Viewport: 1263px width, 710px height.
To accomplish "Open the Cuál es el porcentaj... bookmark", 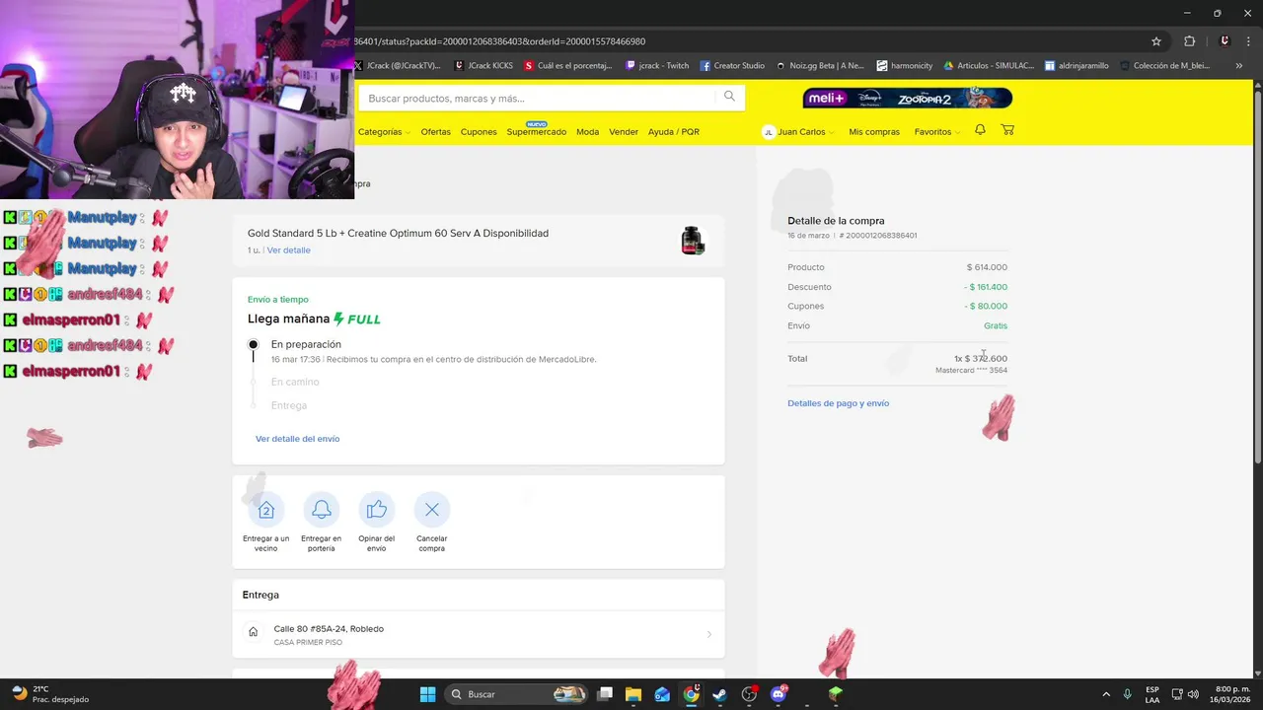I will tap(568, 66).
